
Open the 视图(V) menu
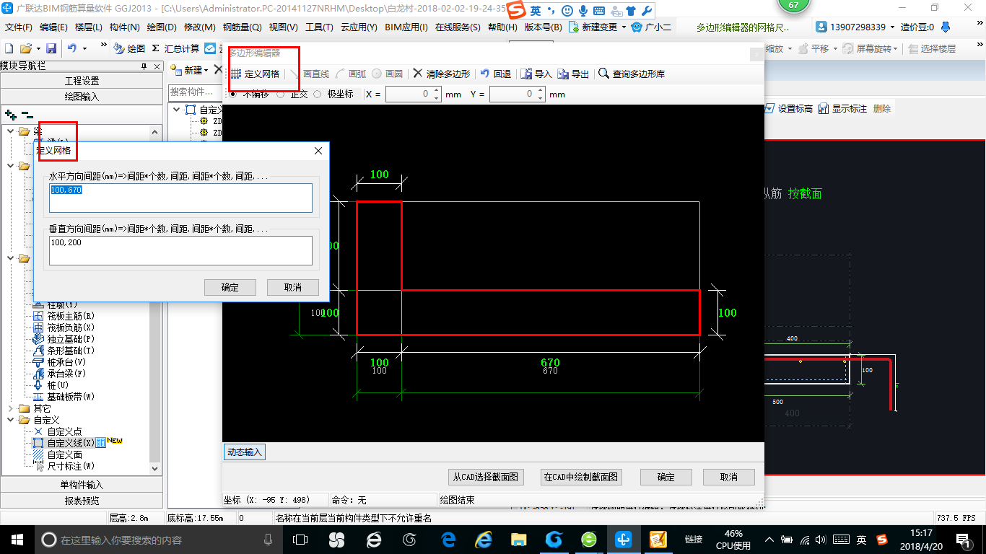tap(283, 27)
